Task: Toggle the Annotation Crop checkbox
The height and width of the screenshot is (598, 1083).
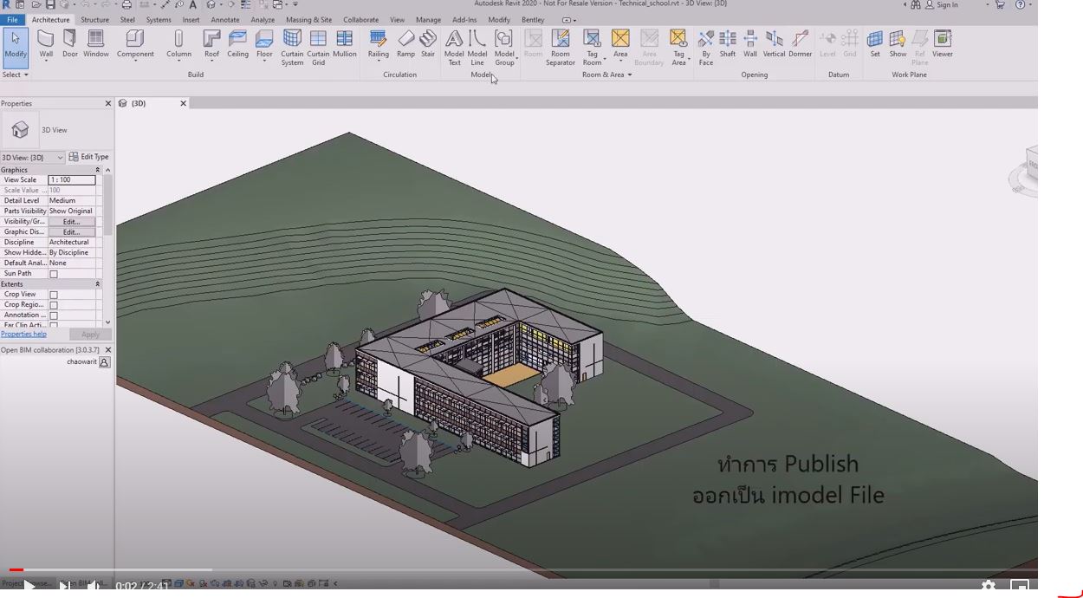Action: coord(51,315)
